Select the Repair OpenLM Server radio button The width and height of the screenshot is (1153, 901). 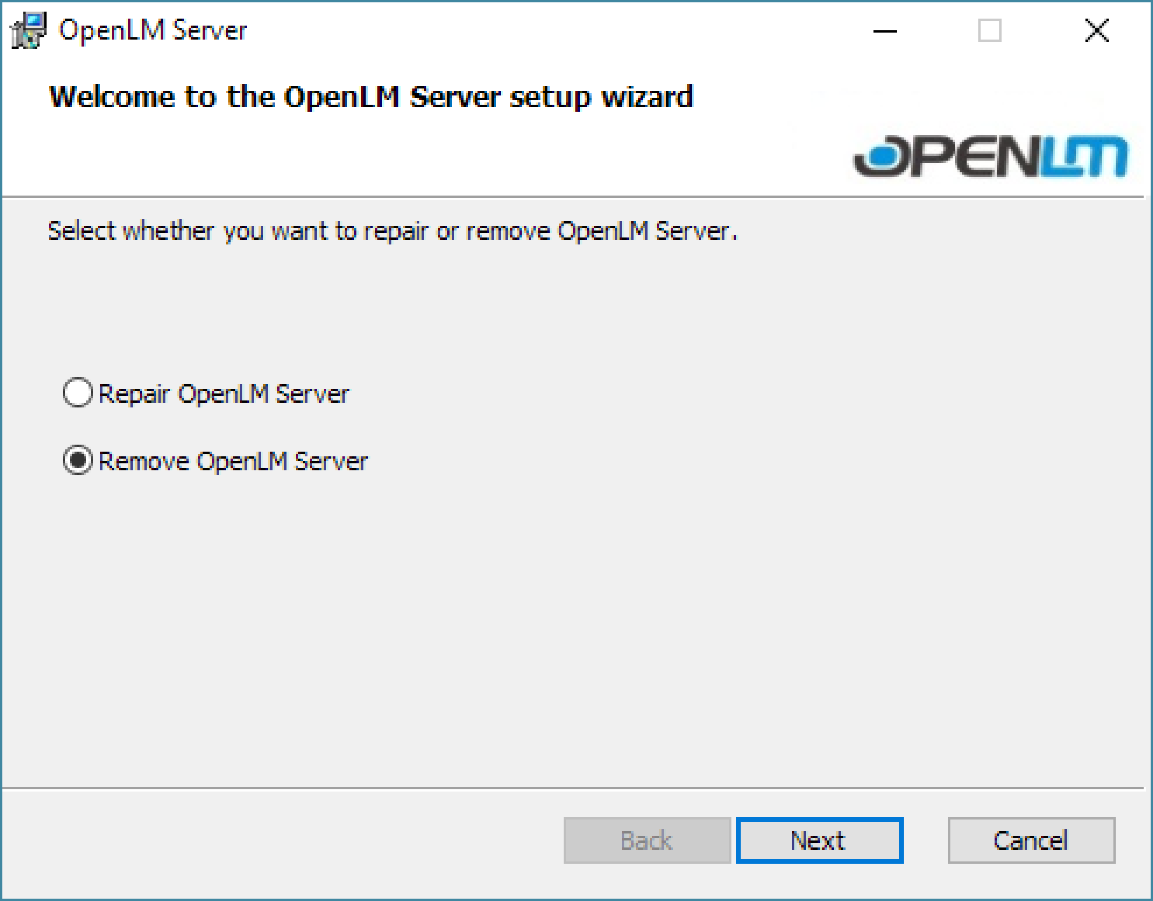coord(77,393)
